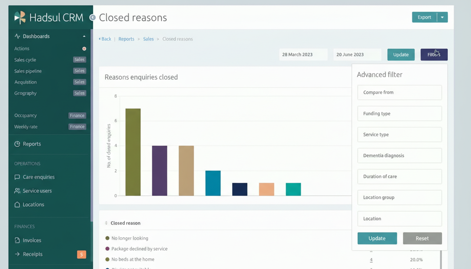This screenshot has width=471, height=269.
Task: Click the orange Receipts count badge
Action: (81, 255)
